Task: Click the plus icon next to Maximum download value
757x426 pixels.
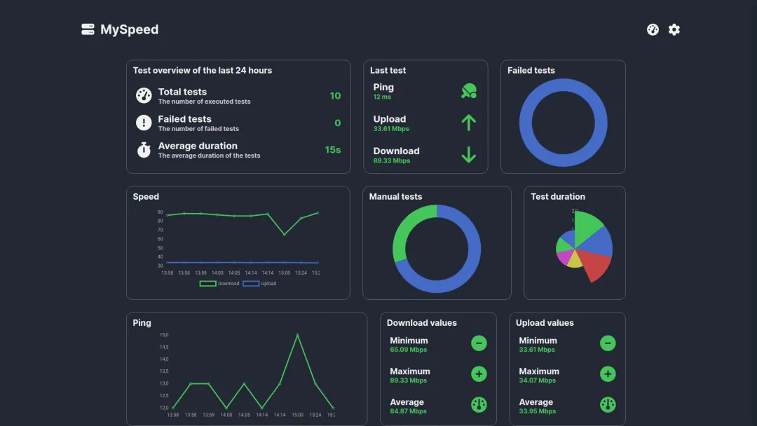Action: [479, 374]
